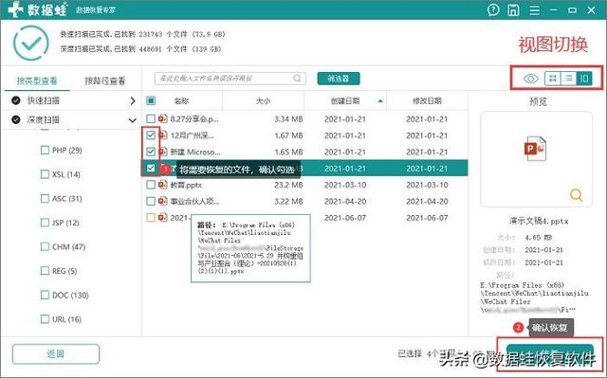Check the XSL (14) type checkbox
The image size is (607, 378).
tap(45, 174)
